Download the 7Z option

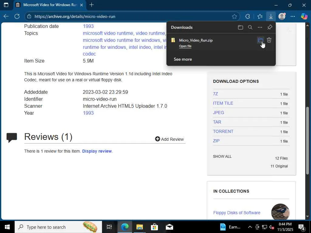point(215,94)
